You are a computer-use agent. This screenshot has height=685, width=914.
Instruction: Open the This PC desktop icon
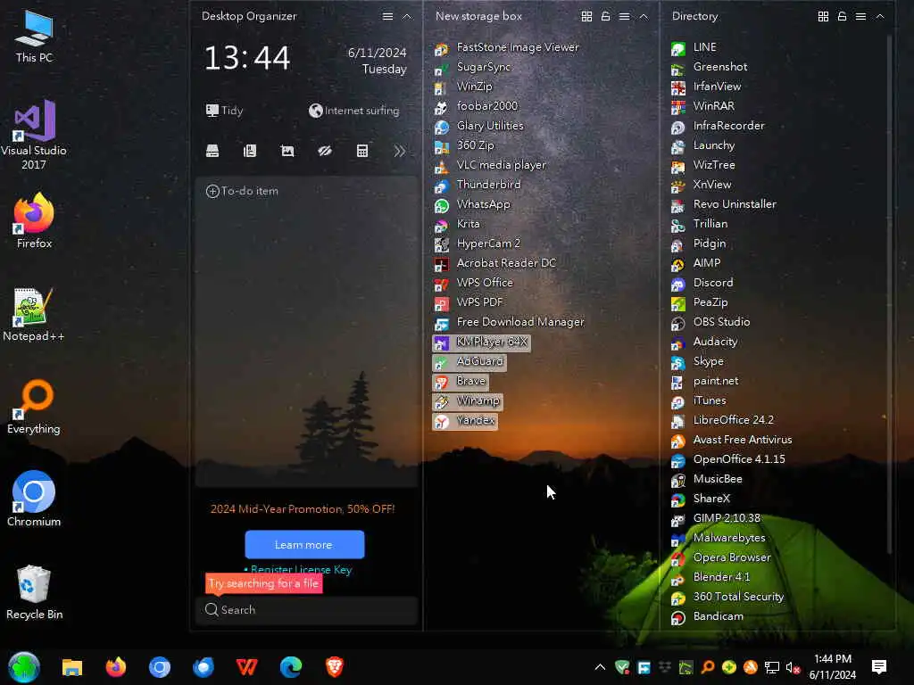34,36
